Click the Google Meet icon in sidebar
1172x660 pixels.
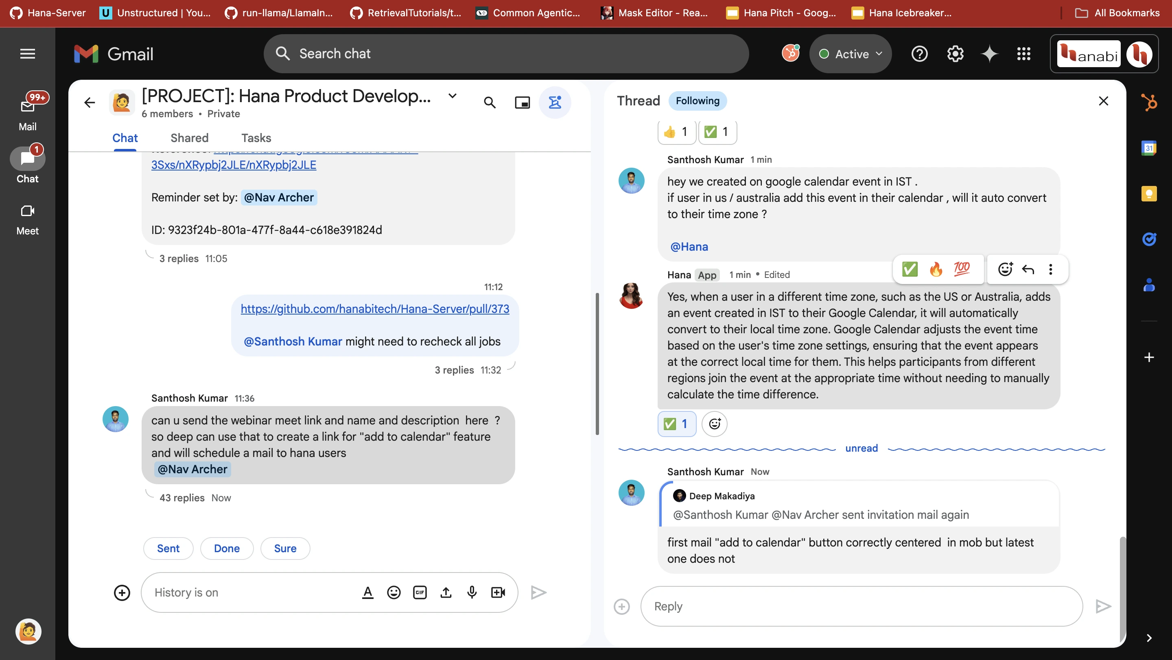coord(27,211)
